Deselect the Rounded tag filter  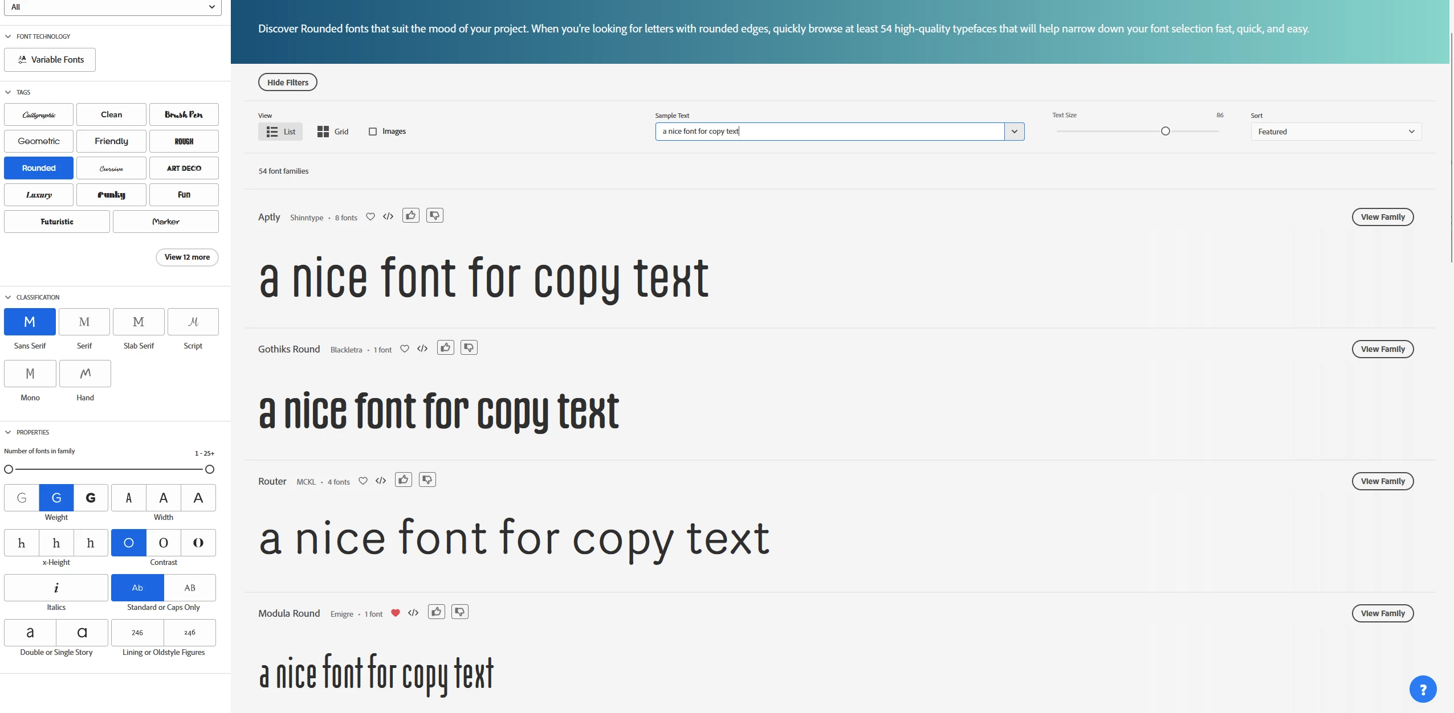pyautogui.click(x=39, y=168)
